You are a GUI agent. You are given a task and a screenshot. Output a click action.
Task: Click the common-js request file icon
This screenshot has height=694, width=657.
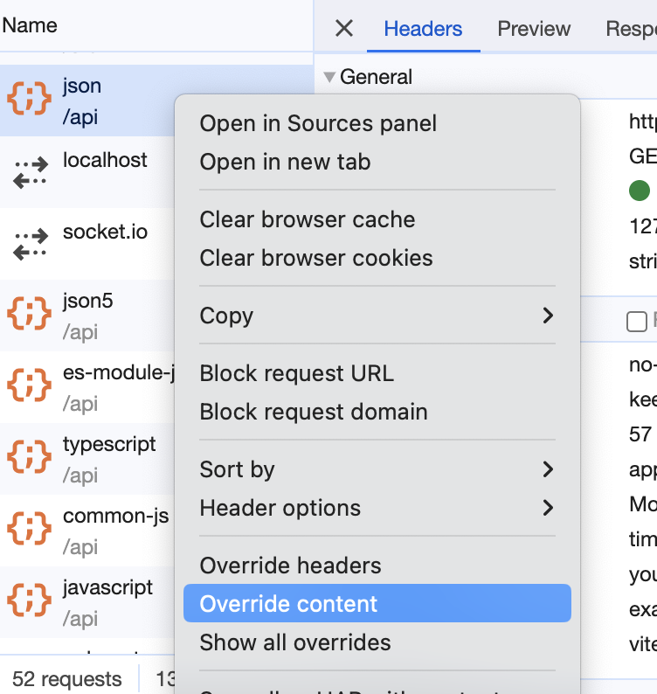30,530
